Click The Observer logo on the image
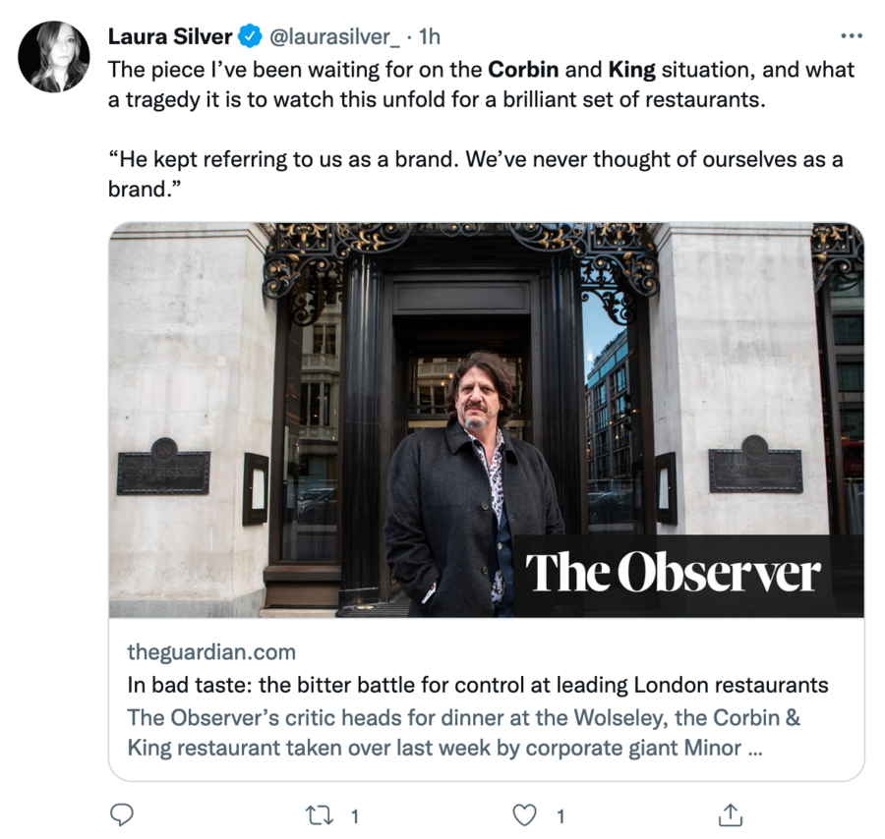Image resolution: width=885 pixels, height=839 pixels. click(x=673, y=574)
